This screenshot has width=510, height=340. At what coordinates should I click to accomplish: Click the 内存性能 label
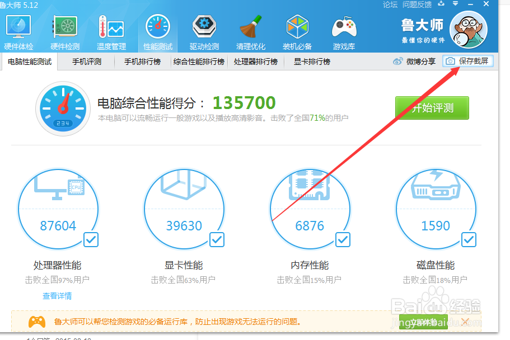[310, 265]
